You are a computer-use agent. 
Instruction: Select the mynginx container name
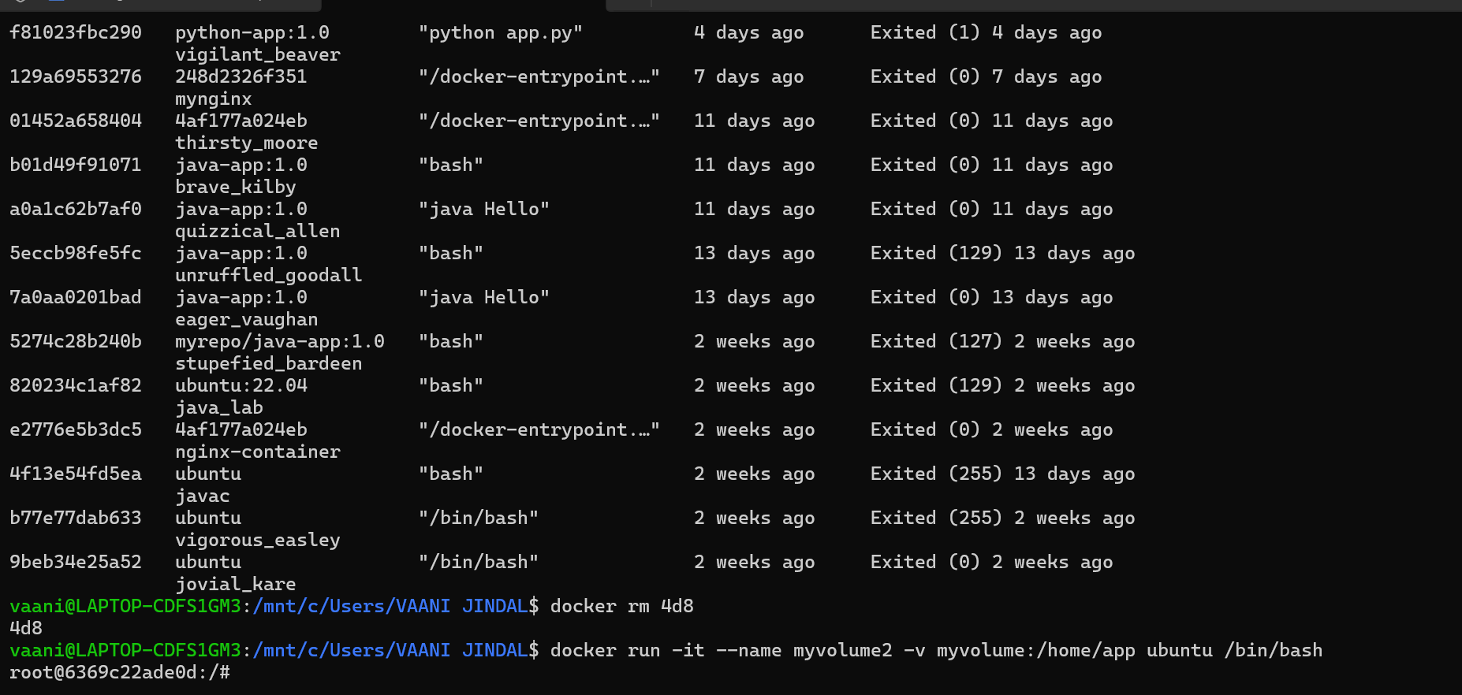click(x=213, y=99)
